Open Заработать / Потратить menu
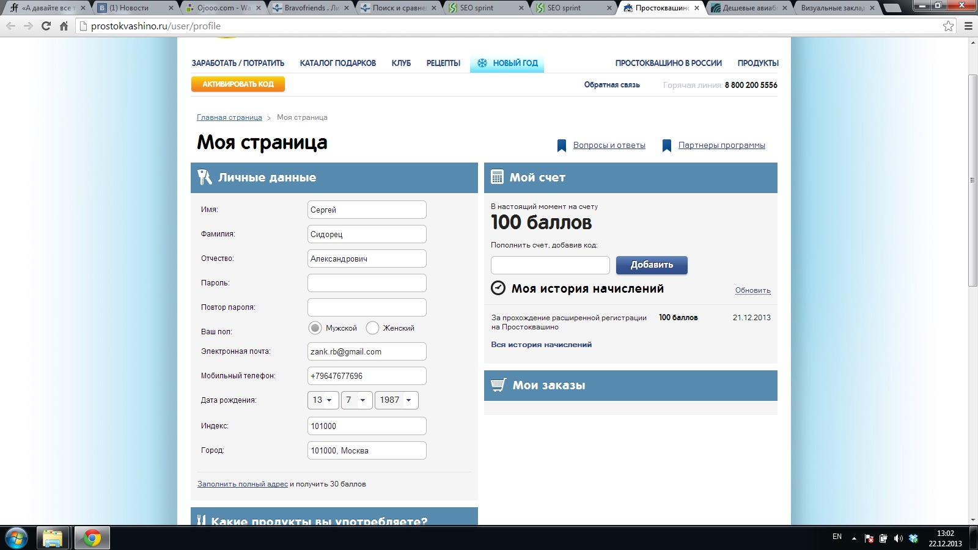Image resolution: width=978 pixels, height=550 pixels. pos(238,63)
